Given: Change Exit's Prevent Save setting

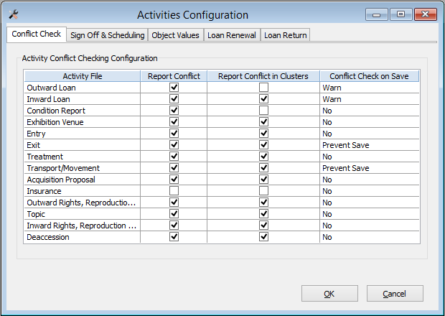Looking at the screenshot, I should pos(370,145).
